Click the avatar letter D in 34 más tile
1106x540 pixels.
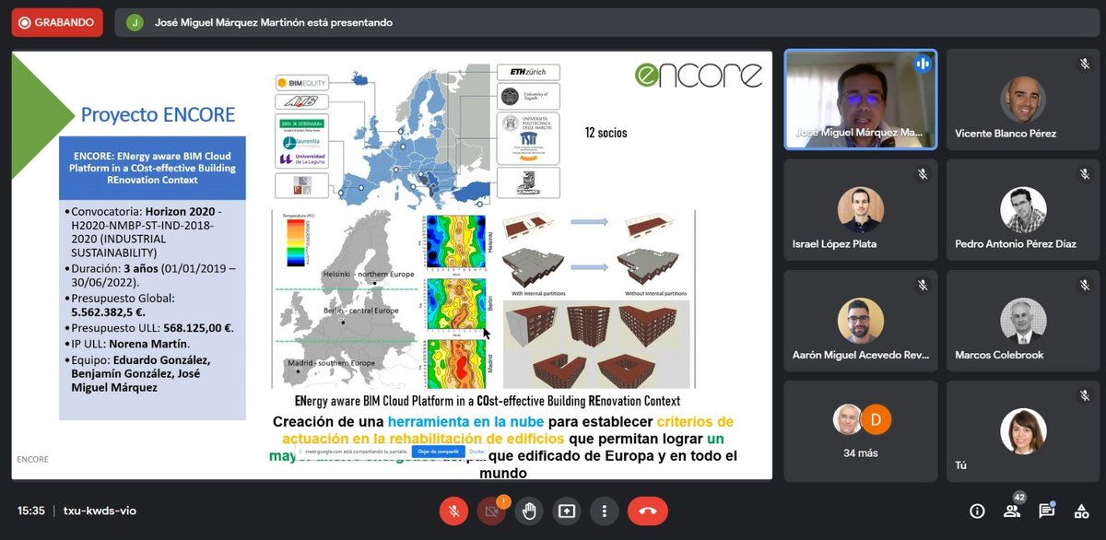pos(877,419)
